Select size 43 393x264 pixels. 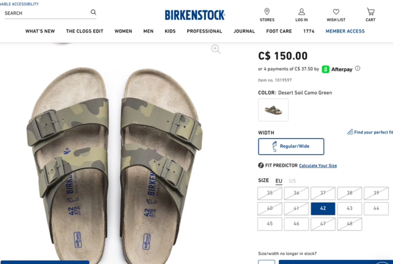click(349, 208)
